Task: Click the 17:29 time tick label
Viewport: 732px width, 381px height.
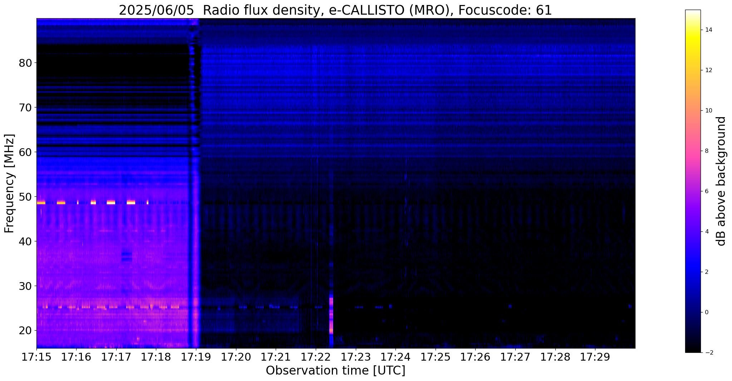Action: pyautogui.click(x=595, y=357)
